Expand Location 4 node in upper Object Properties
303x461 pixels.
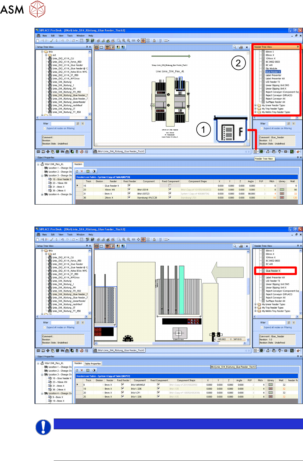tap(42, 194)
